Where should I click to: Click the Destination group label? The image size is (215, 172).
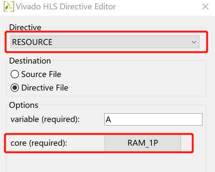(30, 61)
